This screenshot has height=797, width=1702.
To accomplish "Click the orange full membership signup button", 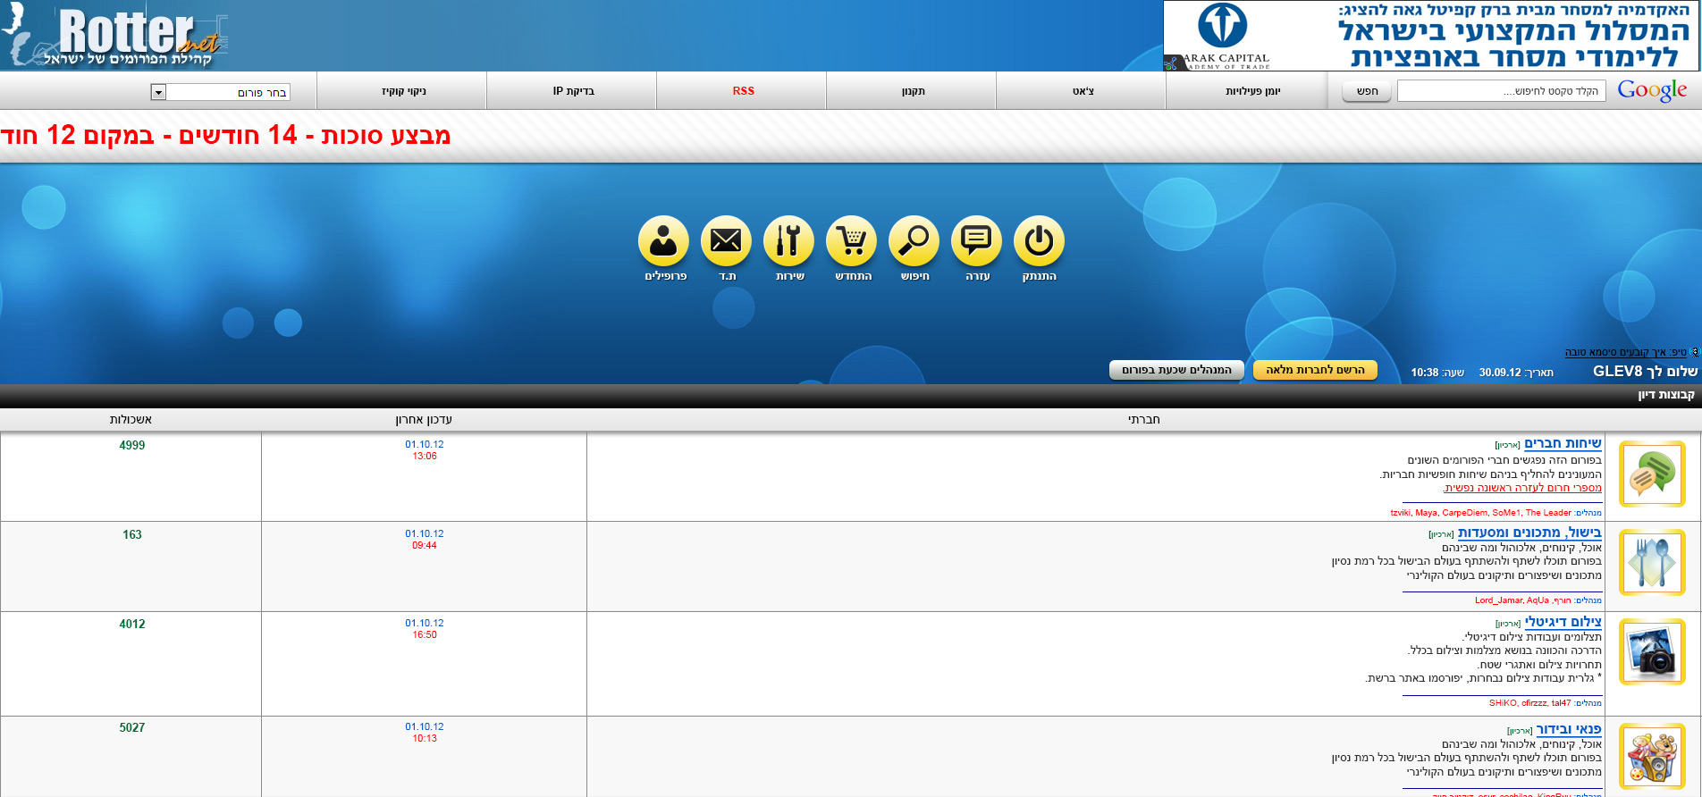I will coord(1315,370).
